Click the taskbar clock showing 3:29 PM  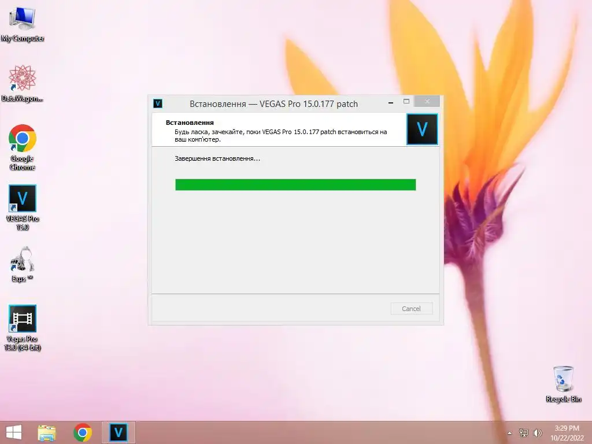567,432
